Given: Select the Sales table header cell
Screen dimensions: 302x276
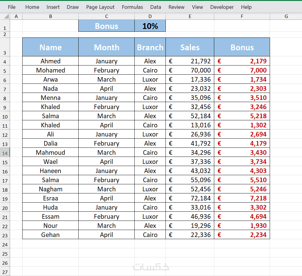Looking at the screenshot, I should (x=190, y=47).
